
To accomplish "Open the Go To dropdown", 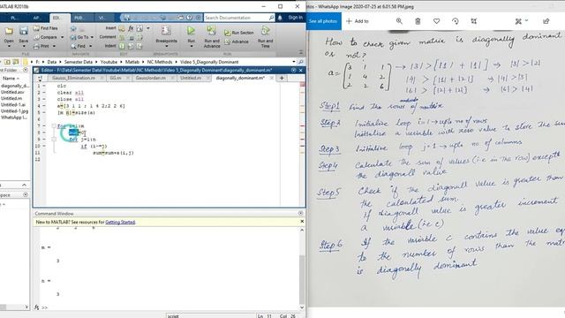I will click(x=82, y=37).
